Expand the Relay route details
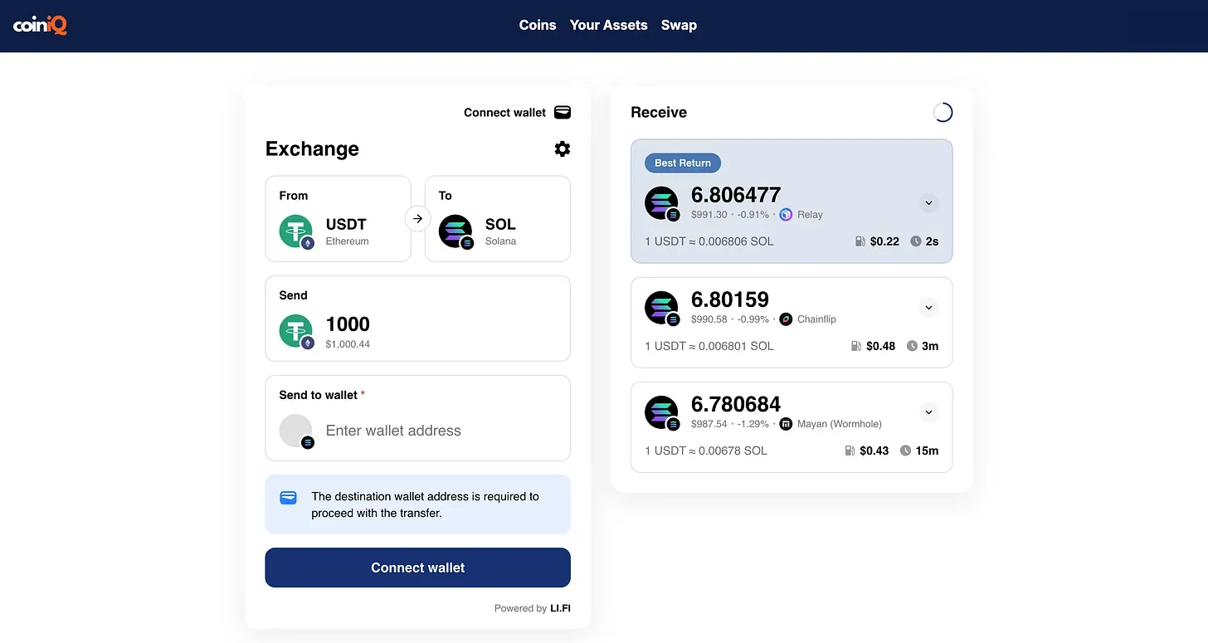 coord(929,202)
